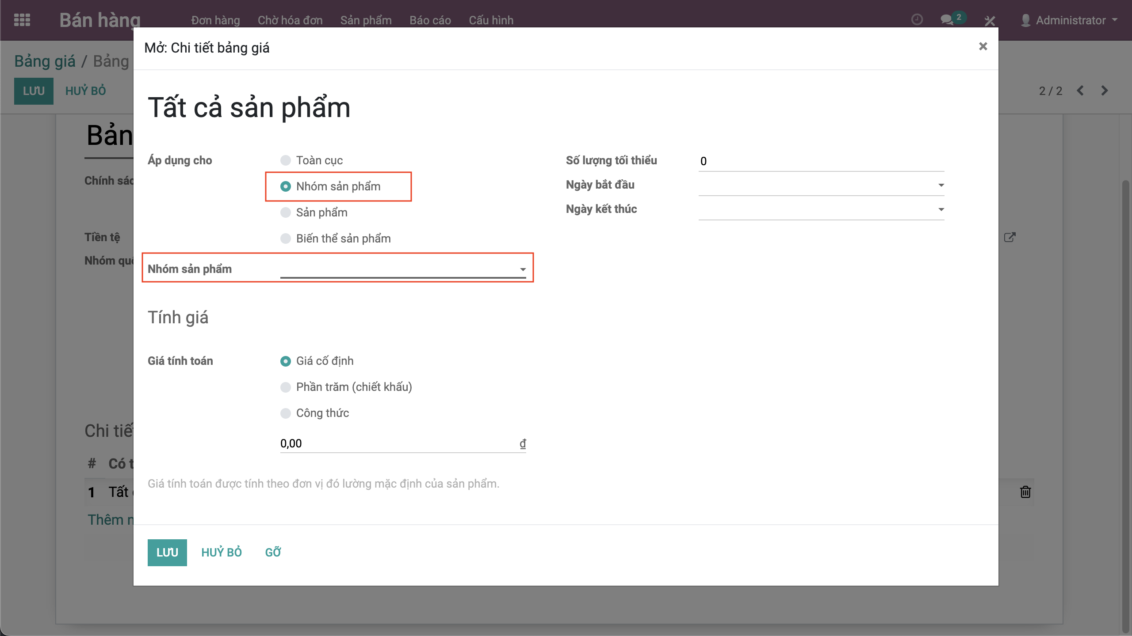Select the Toàn cục radio option
The image size is (1132, 636).
pos(286,160)
